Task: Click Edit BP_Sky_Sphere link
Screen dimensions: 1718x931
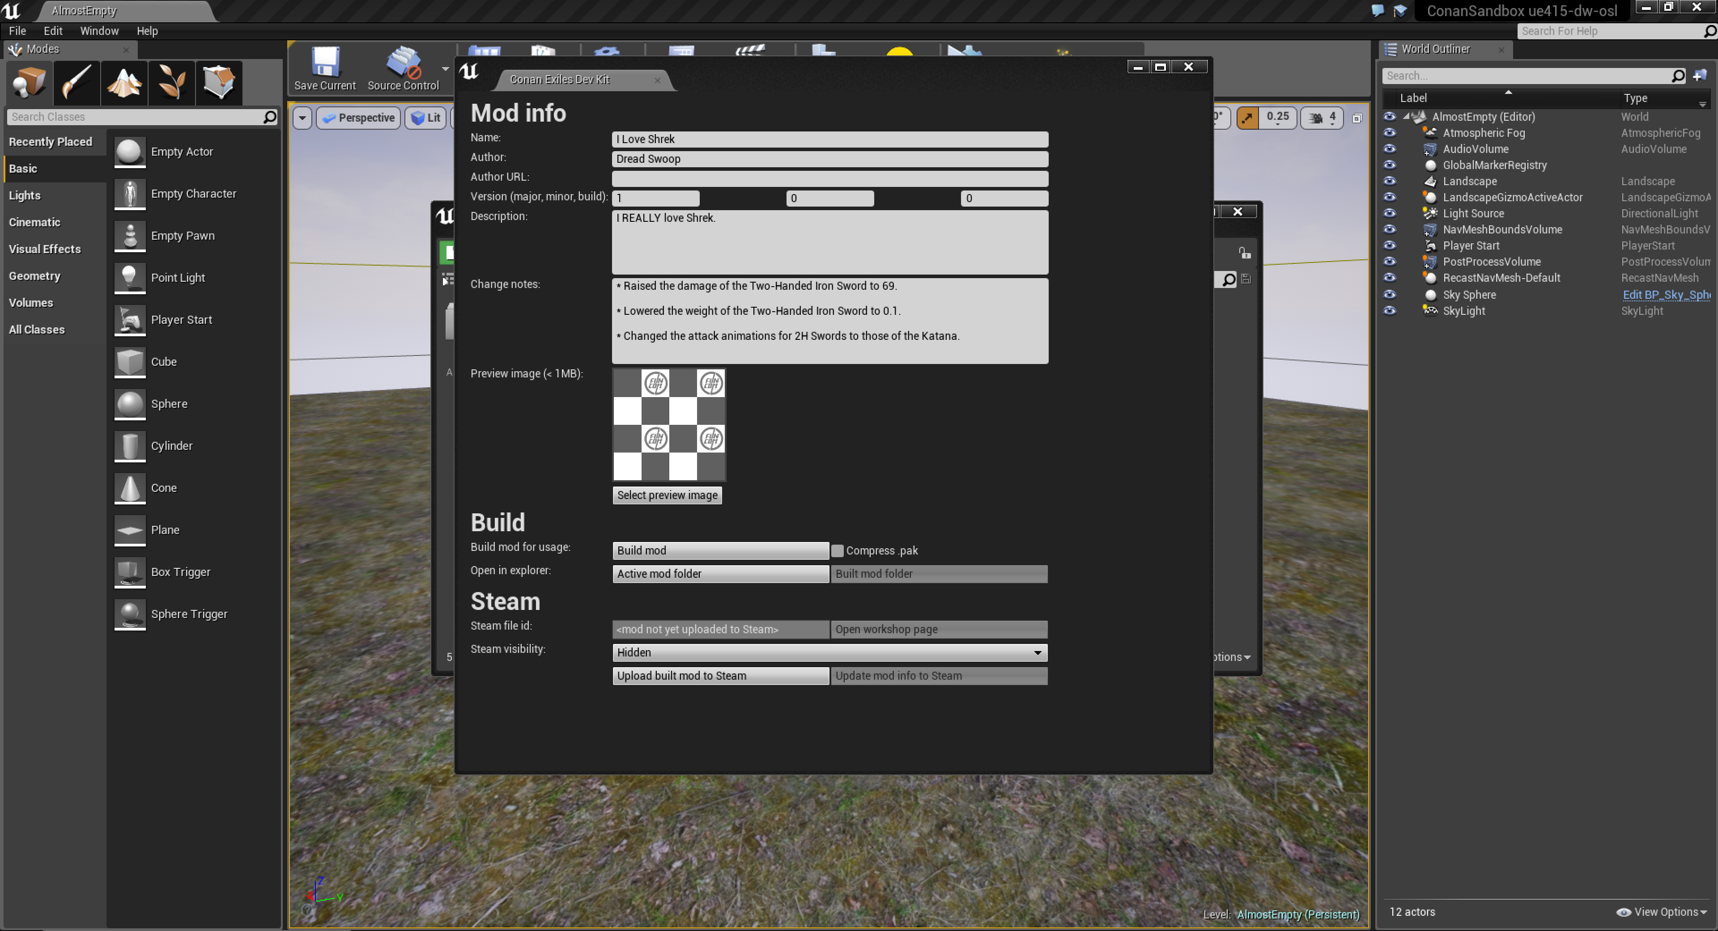Action: (x=1665, y=295)
